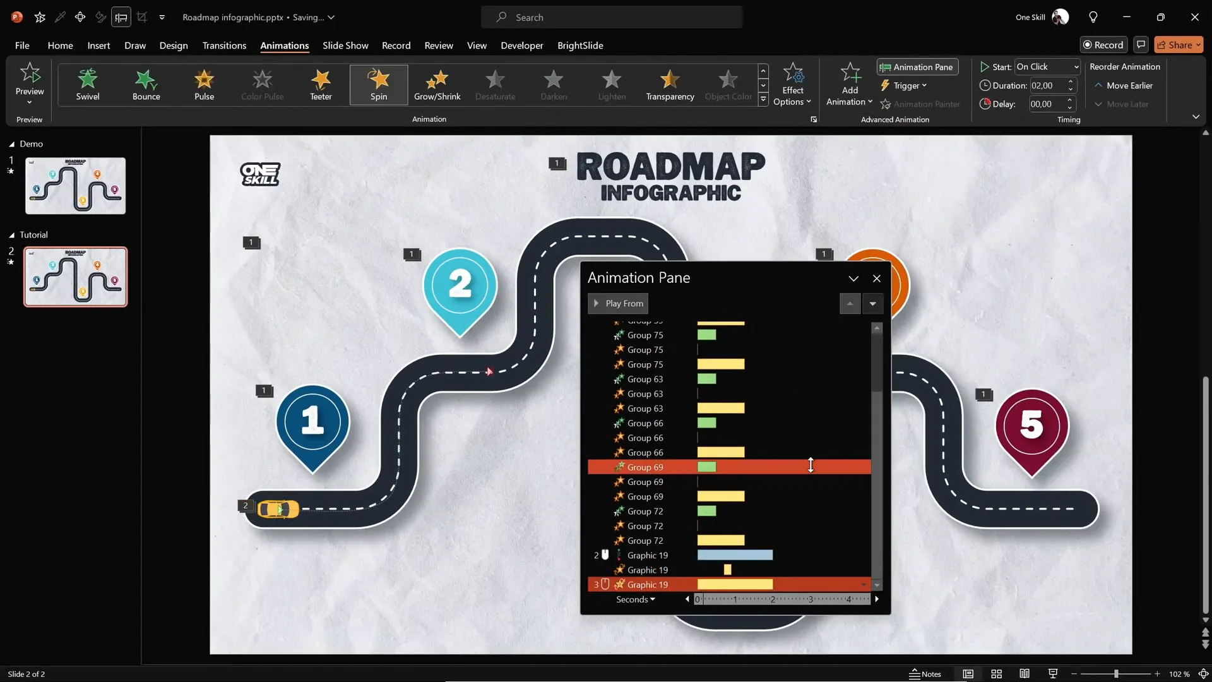The width and height of the screenshot is (1212, 682).
Task: Apply the Swivel animation effect
Action: (x=88, y=85)
